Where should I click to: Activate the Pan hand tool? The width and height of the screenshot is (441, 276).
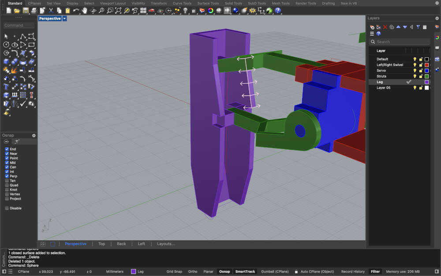click(x=85, y=11)
